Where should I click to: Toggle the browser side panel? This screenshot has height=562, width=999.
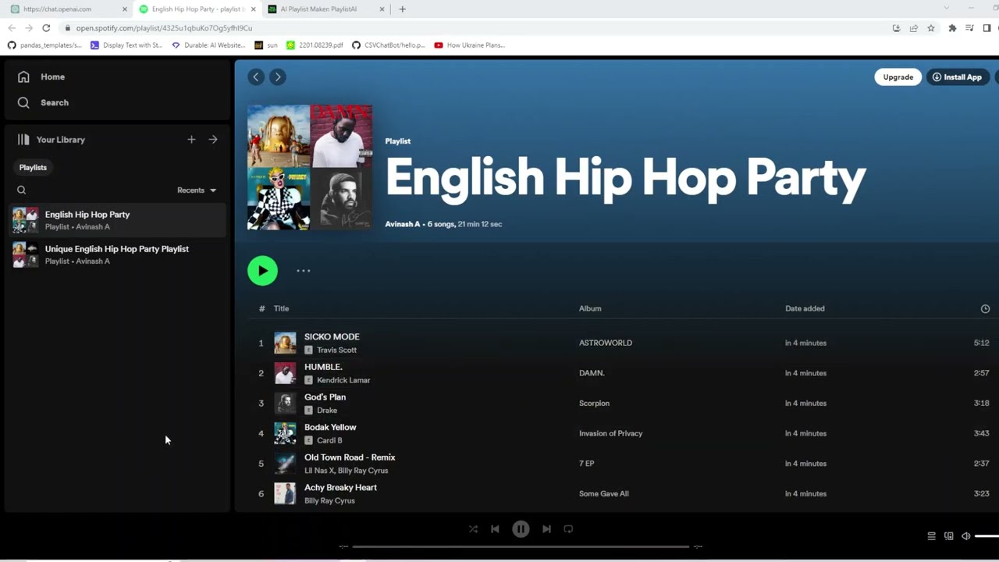(x=987, y=28)
